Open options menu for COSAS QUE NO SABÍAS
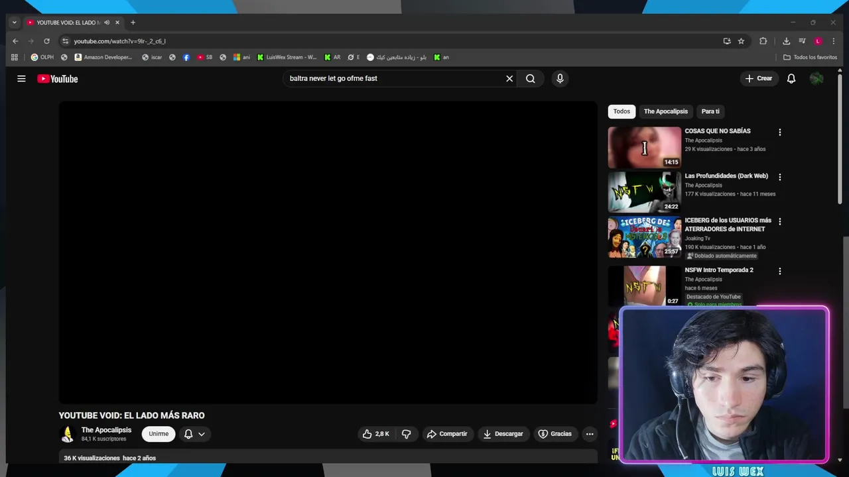 pos(779,132)
